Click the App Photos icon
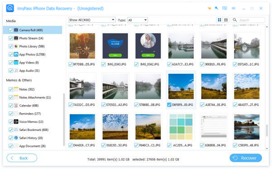 click(x=16, y=54)
